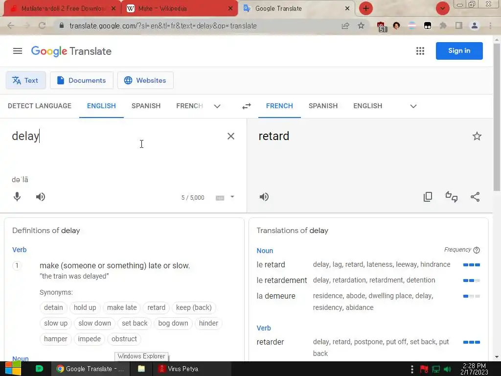Screen dimensions: 501x376
Task: Open the Google apps grid
Action: [420, 51]
